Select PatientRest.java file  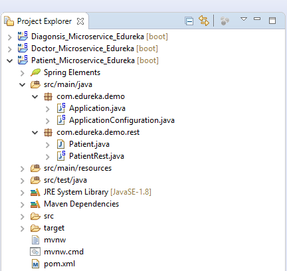coord(96,156)
